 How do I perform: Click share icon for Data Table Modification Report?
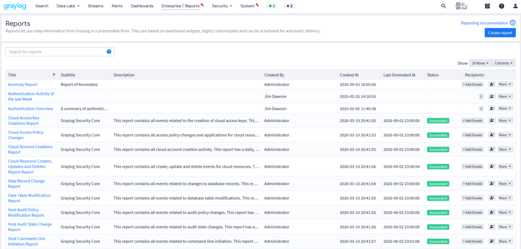click(492, 198)
